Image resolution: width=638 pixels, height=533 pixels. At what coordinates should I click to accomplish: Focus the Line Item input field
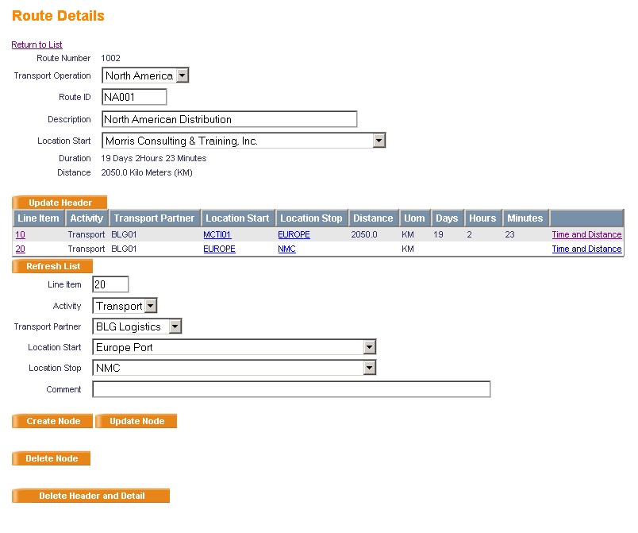[110, 284]
